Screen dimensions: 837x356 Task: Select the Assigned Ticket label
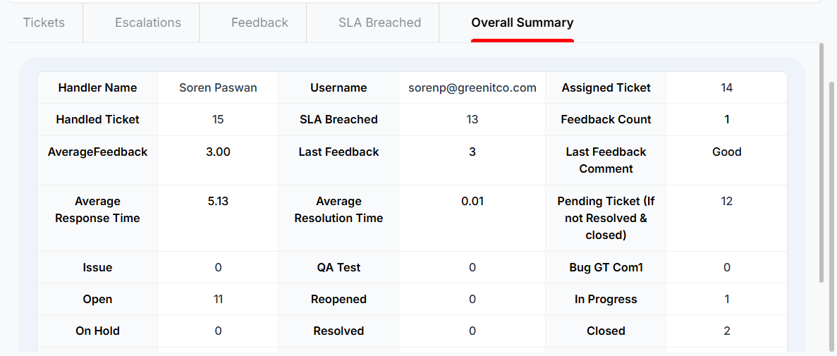coord(606,88)
